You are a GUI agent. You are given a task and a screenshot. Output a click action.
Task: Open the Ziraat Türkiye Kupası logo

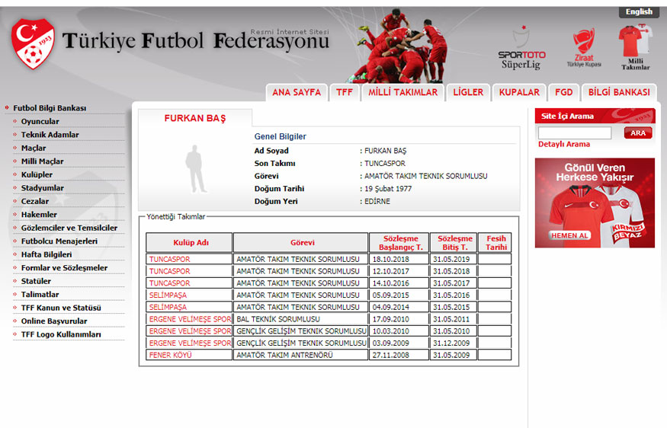pyautogui.click(x=584, y=48)
